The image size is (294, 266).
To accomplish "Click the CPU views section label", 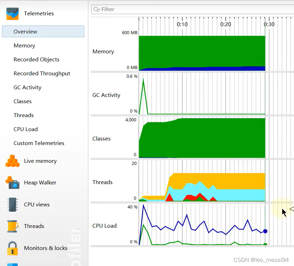I will point(37,205).
